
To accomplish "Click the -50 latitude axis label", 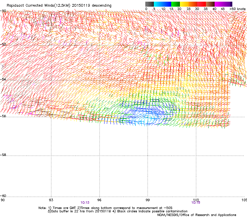I will pyautogui.click(x=3, y=11).
